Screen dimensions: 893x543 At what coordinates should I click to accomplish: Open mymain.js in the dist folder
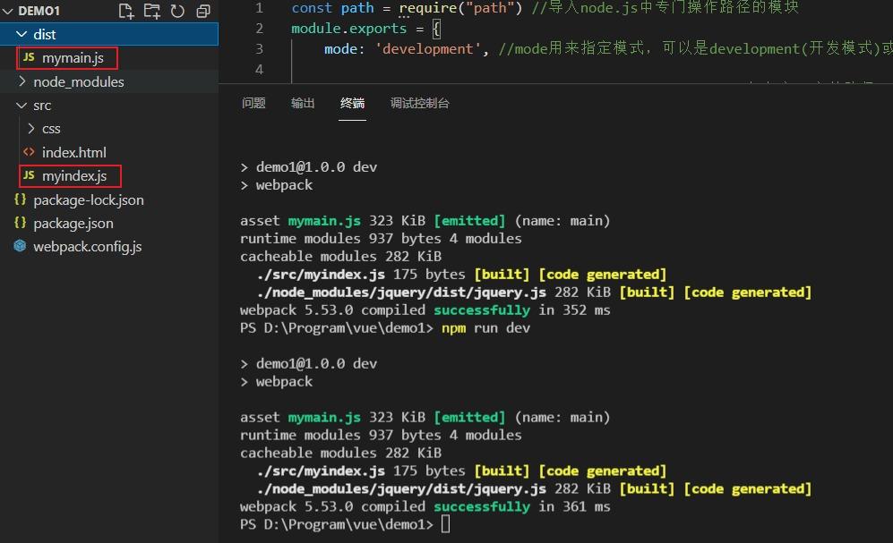[73, 58]
